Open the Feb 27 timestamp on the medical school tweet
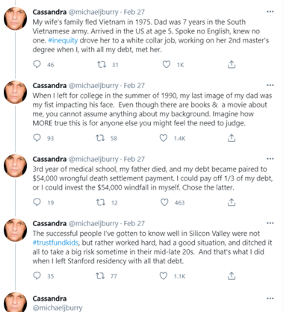This screenshot has width=286, height=312. pyautogui.click(x=134, y=159)
